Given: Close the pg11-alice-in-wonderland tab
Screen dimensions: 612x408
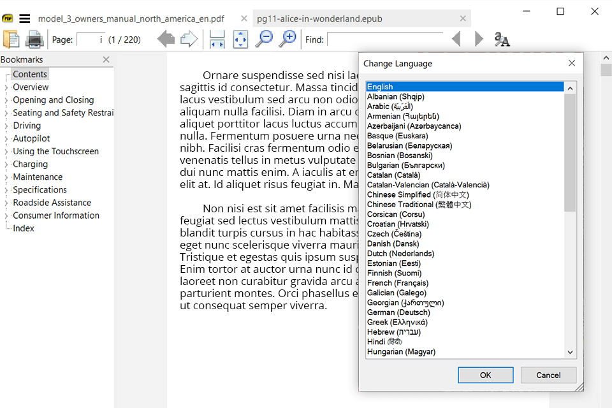Looking at the screenshot, I should (x=463, y=18).
